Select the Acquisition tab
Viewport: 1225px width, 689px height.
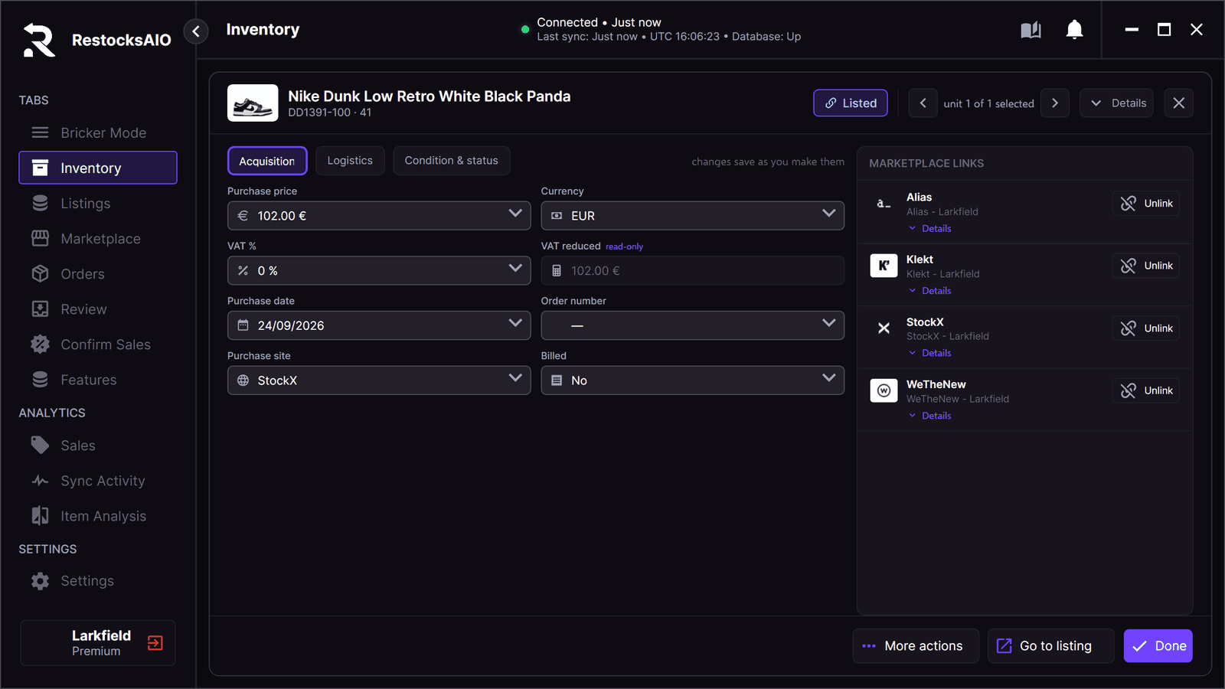coord(267,161)
